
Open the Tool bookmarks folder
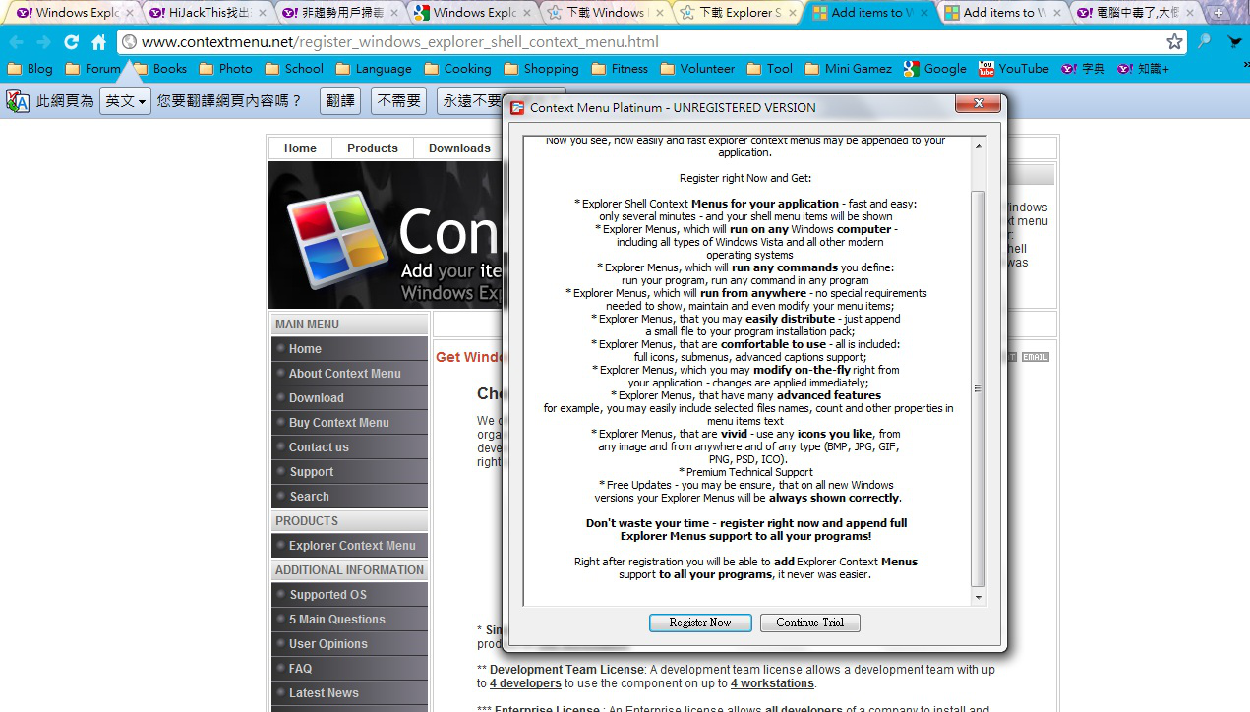(770, 69)
